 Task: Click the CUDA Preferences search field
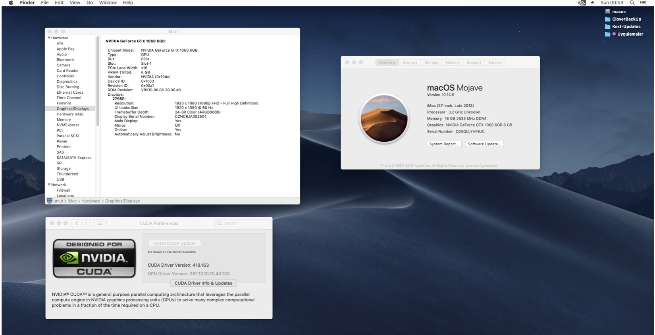coord(243,223)
